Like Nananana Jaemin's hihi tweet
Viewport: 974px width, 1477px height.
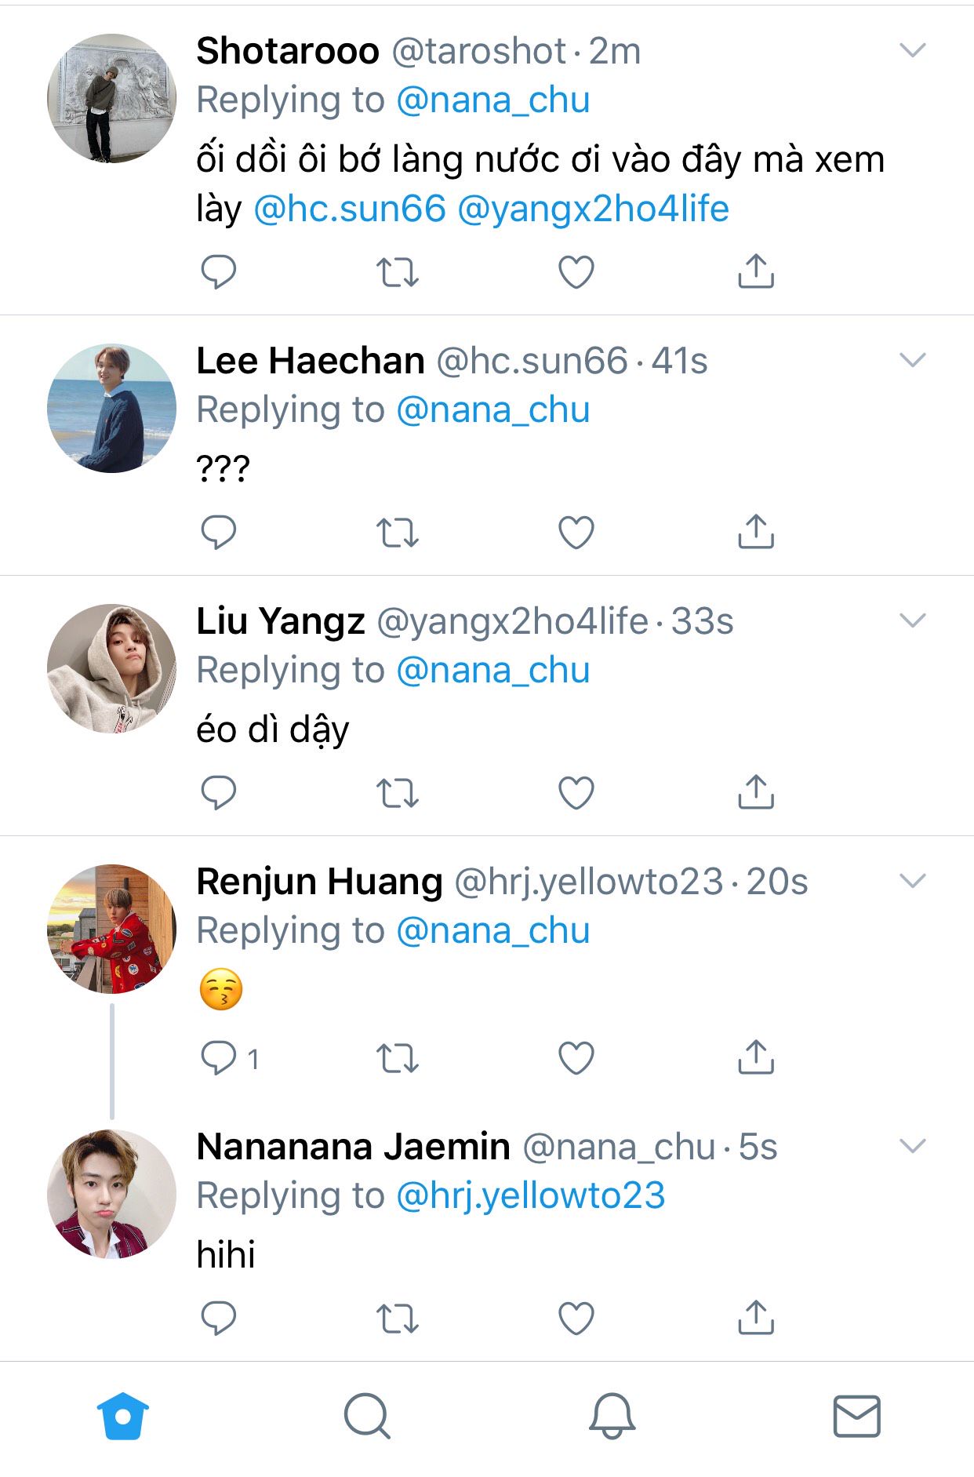click(x=576, y=1318)
